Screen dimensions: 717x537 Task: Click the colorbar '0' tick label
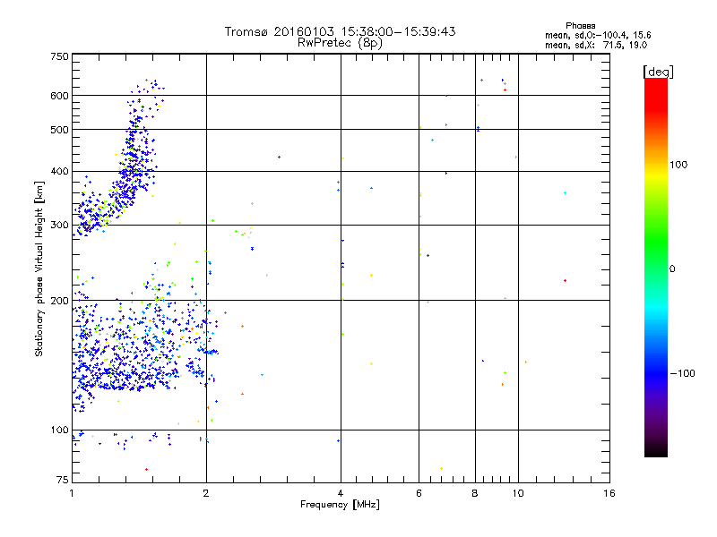click(672, 268)
